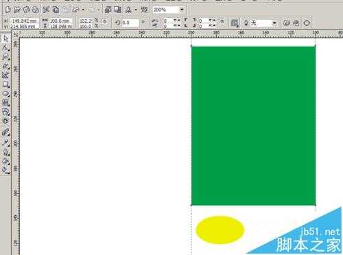The width and height of the screenshot is (343, 255).
Task: Select the Ellipse tool
Action: pyautogui.click(x=5, y=93)
